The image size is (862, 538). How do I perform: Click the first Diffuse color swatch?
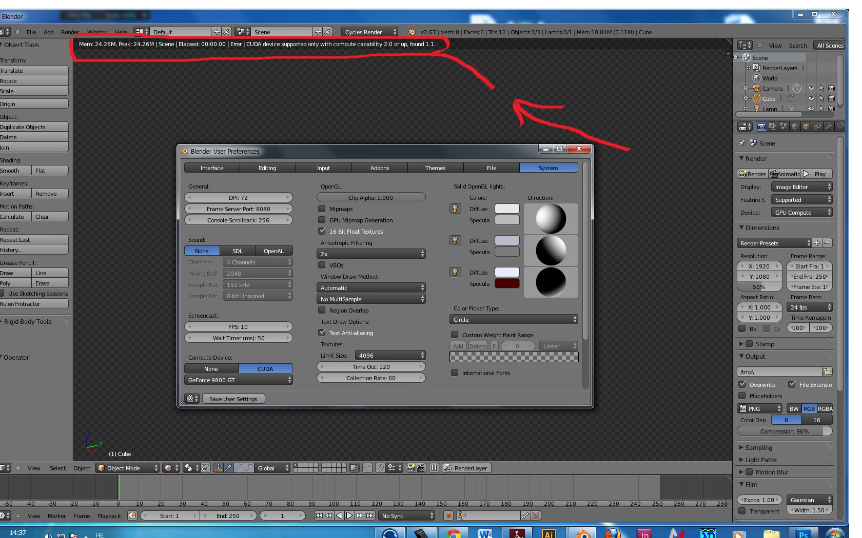(507, 209)
